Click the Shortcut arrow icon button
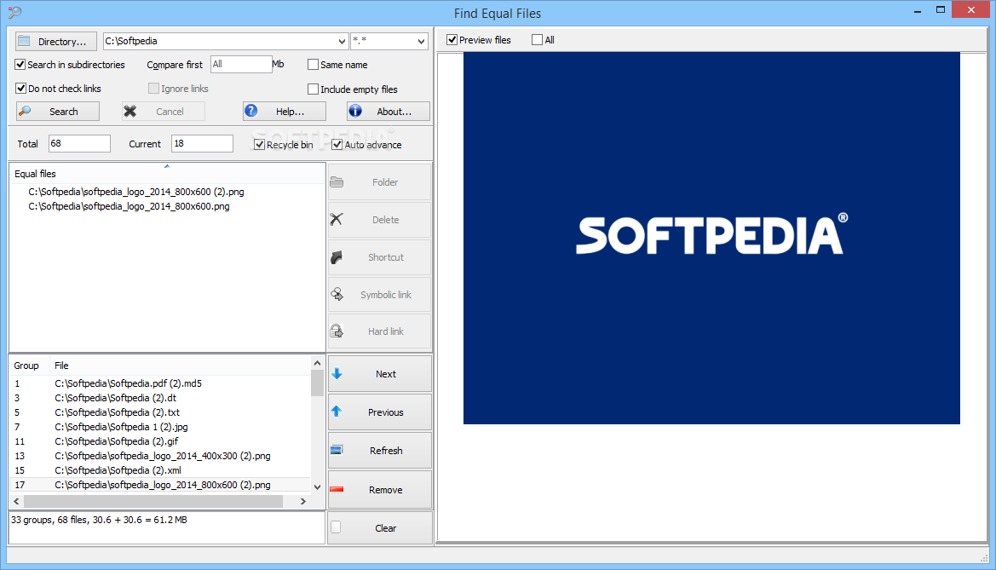The height and width of the screenshot is (570, 996). pyautogui.click(x=379, y=257)
